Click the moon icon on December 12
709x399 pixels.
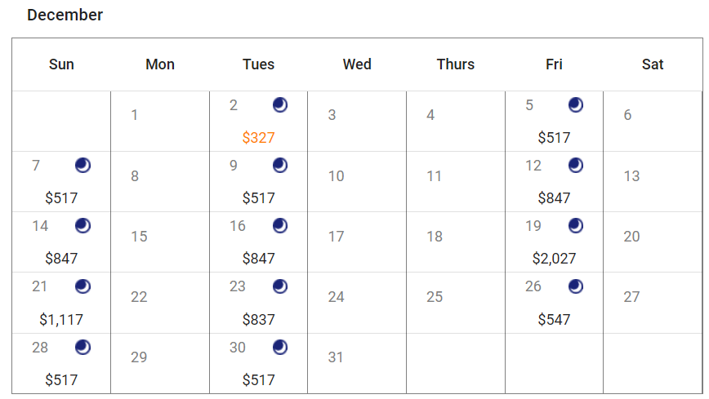tap(576, 166)
